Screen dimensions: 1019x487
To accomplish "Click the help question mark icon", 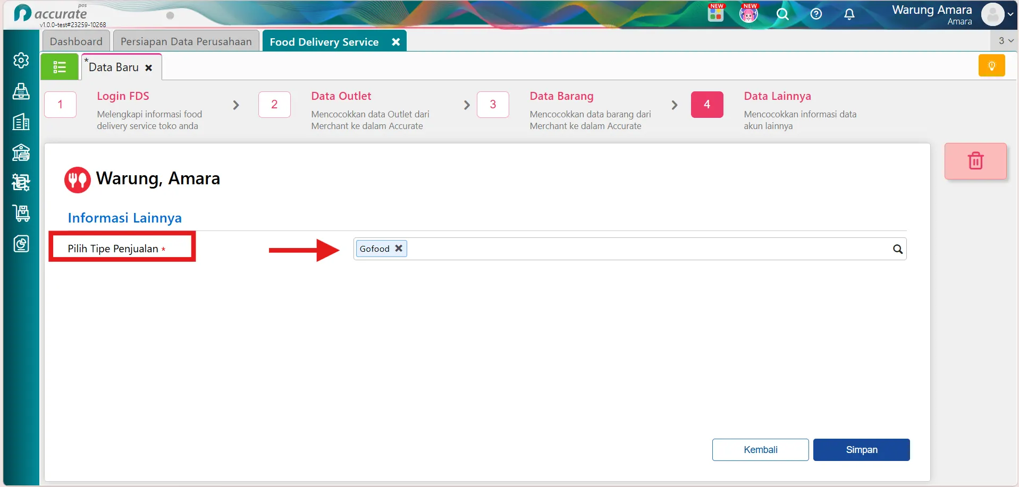I will [816, 14].
